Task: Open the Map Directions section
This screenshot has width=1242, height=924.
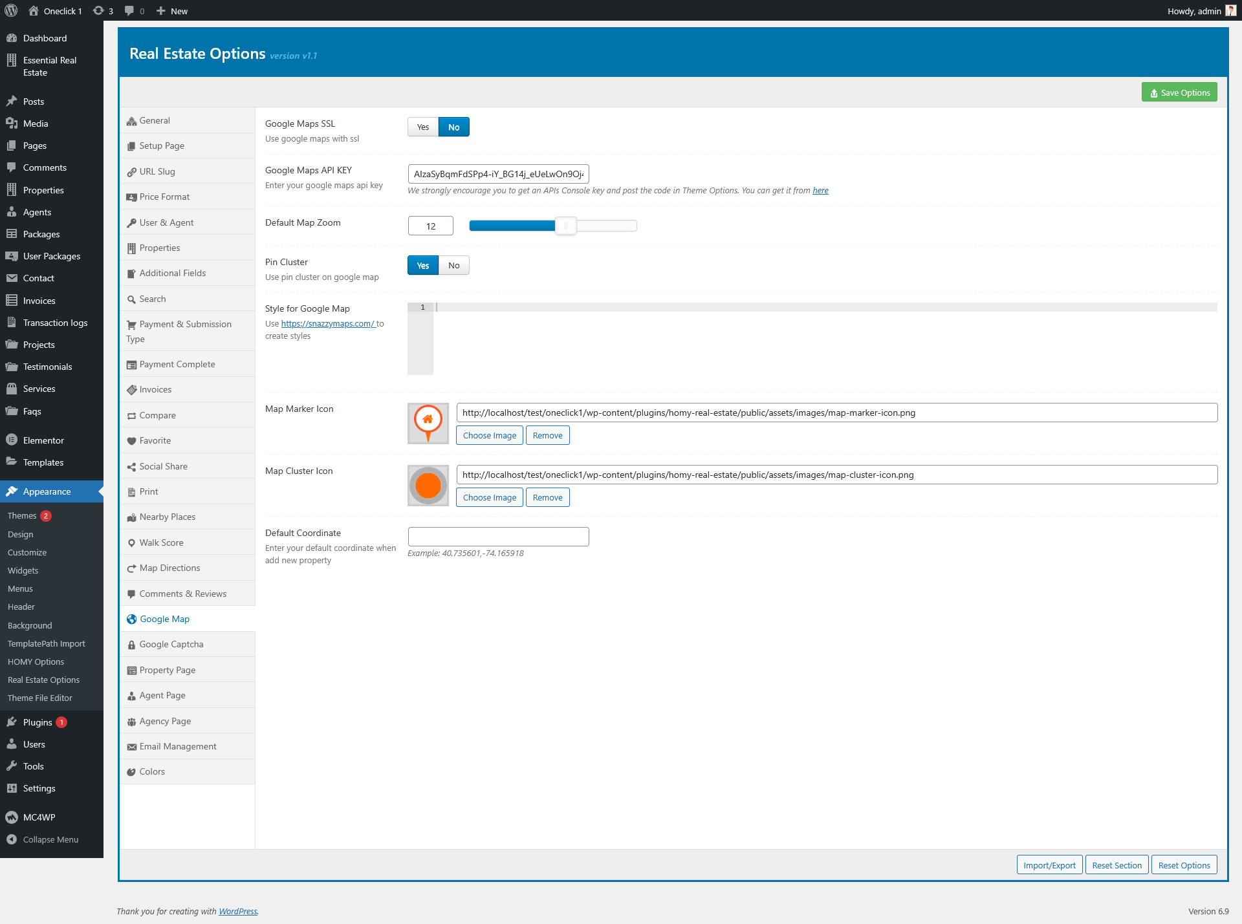Action: click(187, 568)
